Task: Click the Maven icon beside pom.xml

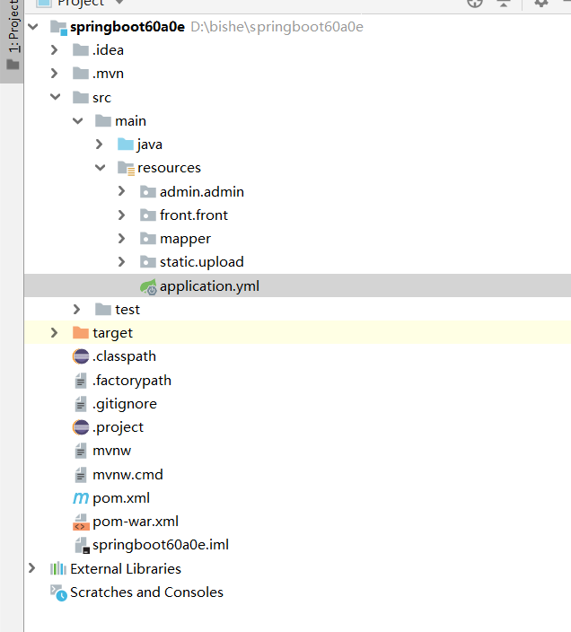Action: click(x=81, y=498)
